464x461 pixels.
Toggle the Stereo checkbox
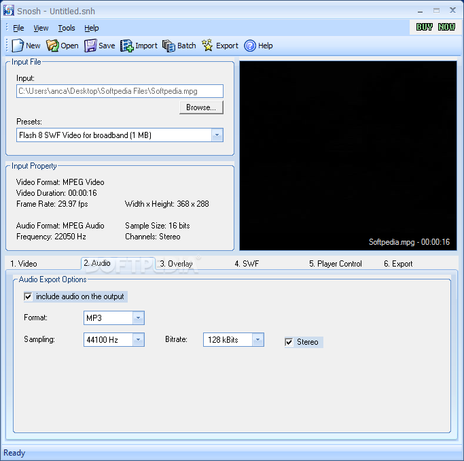289,342
